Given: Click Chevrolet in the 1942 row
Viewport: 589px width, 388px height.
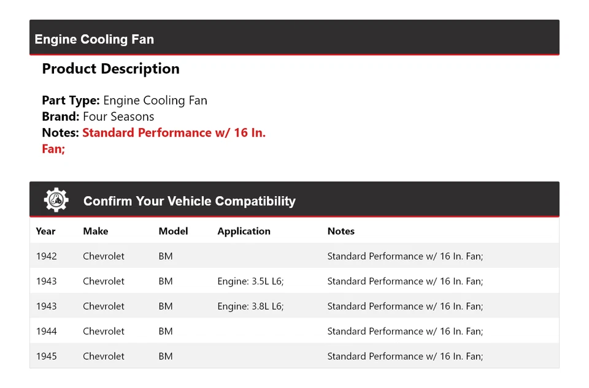Looking at the screenshot, I should [x=103, y=256].
